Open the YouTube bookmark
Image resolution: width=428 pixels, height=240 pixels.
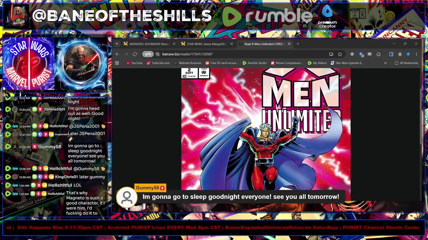[134, 63]
